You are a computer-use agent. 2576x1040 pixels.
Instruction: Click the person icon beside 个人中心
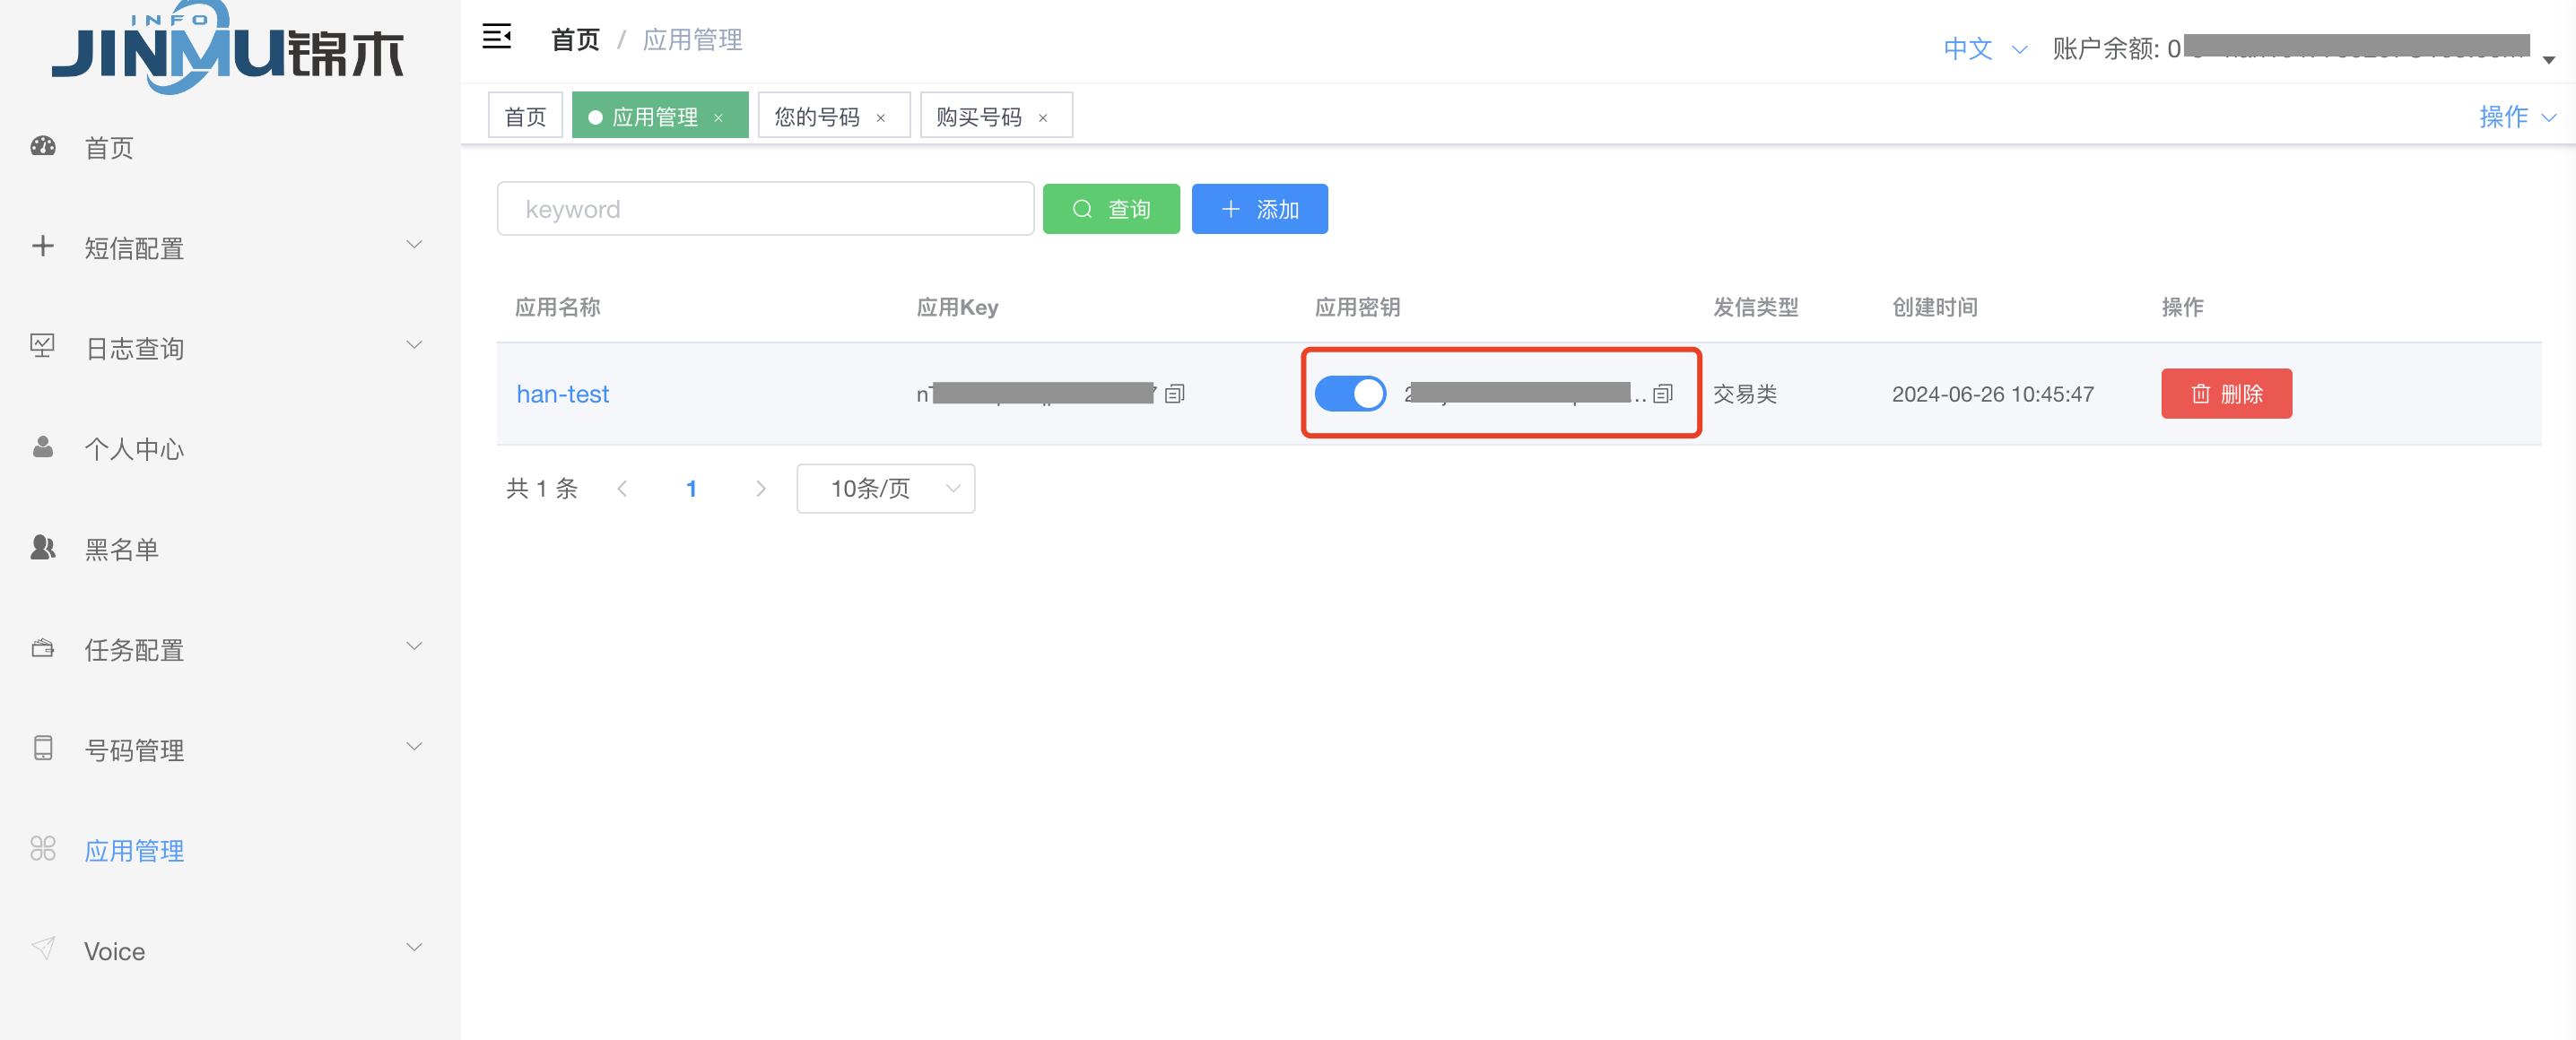(43, 447)
